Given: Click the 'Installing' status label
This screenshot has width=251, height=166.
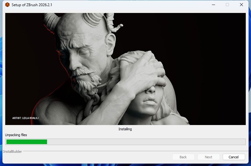Looking at the screenshot, I should (125, 129).
